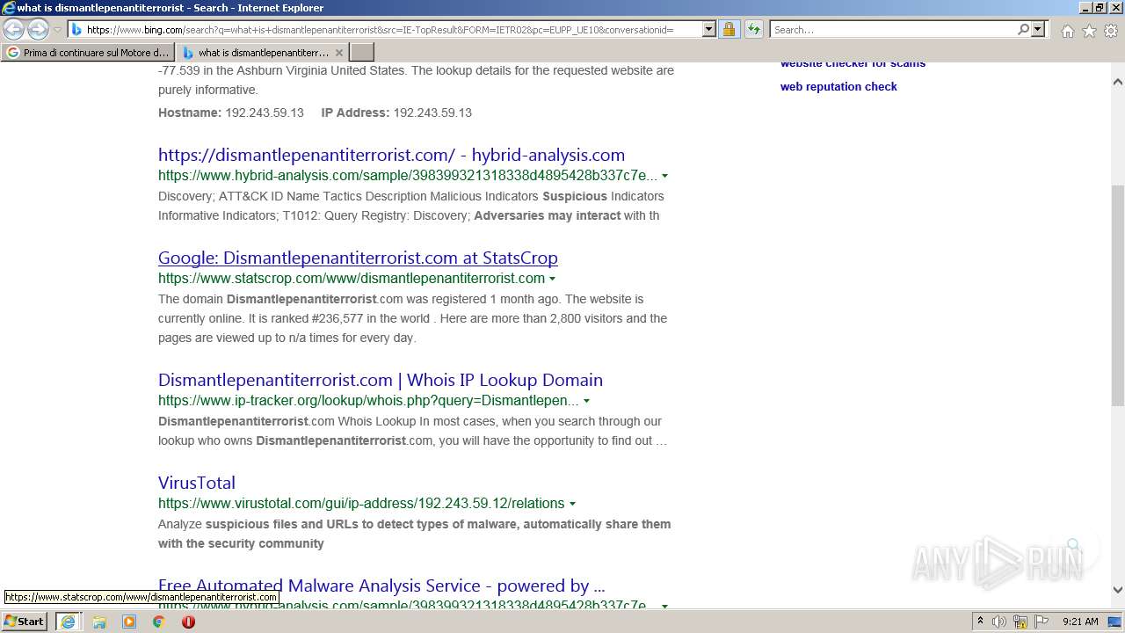Open the recent pages dropdown next to Forward
Screen dimensions: 1125x633
coord(57,29)
